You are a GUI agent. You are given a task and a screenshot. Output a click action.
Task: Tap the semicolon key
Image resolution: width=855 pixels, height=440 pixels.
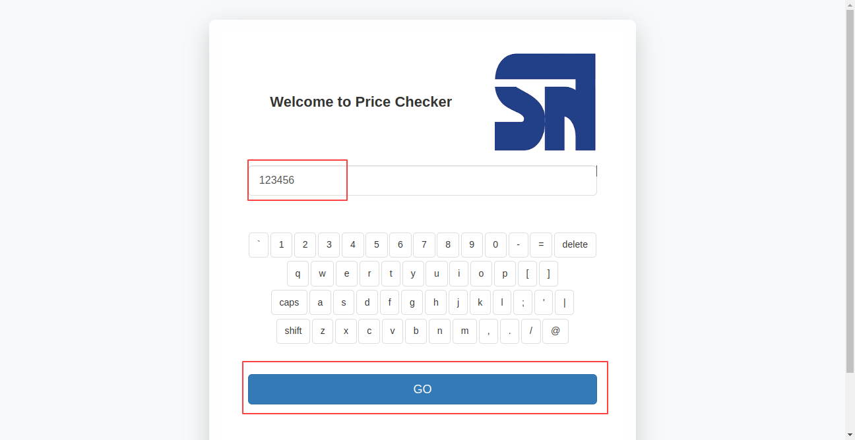(522, 302)
